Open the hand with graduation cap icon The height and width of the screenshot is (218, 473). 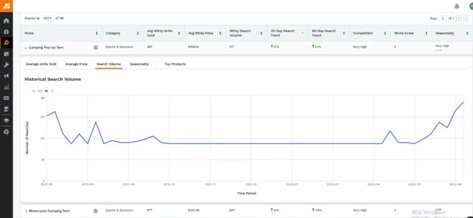6,109
